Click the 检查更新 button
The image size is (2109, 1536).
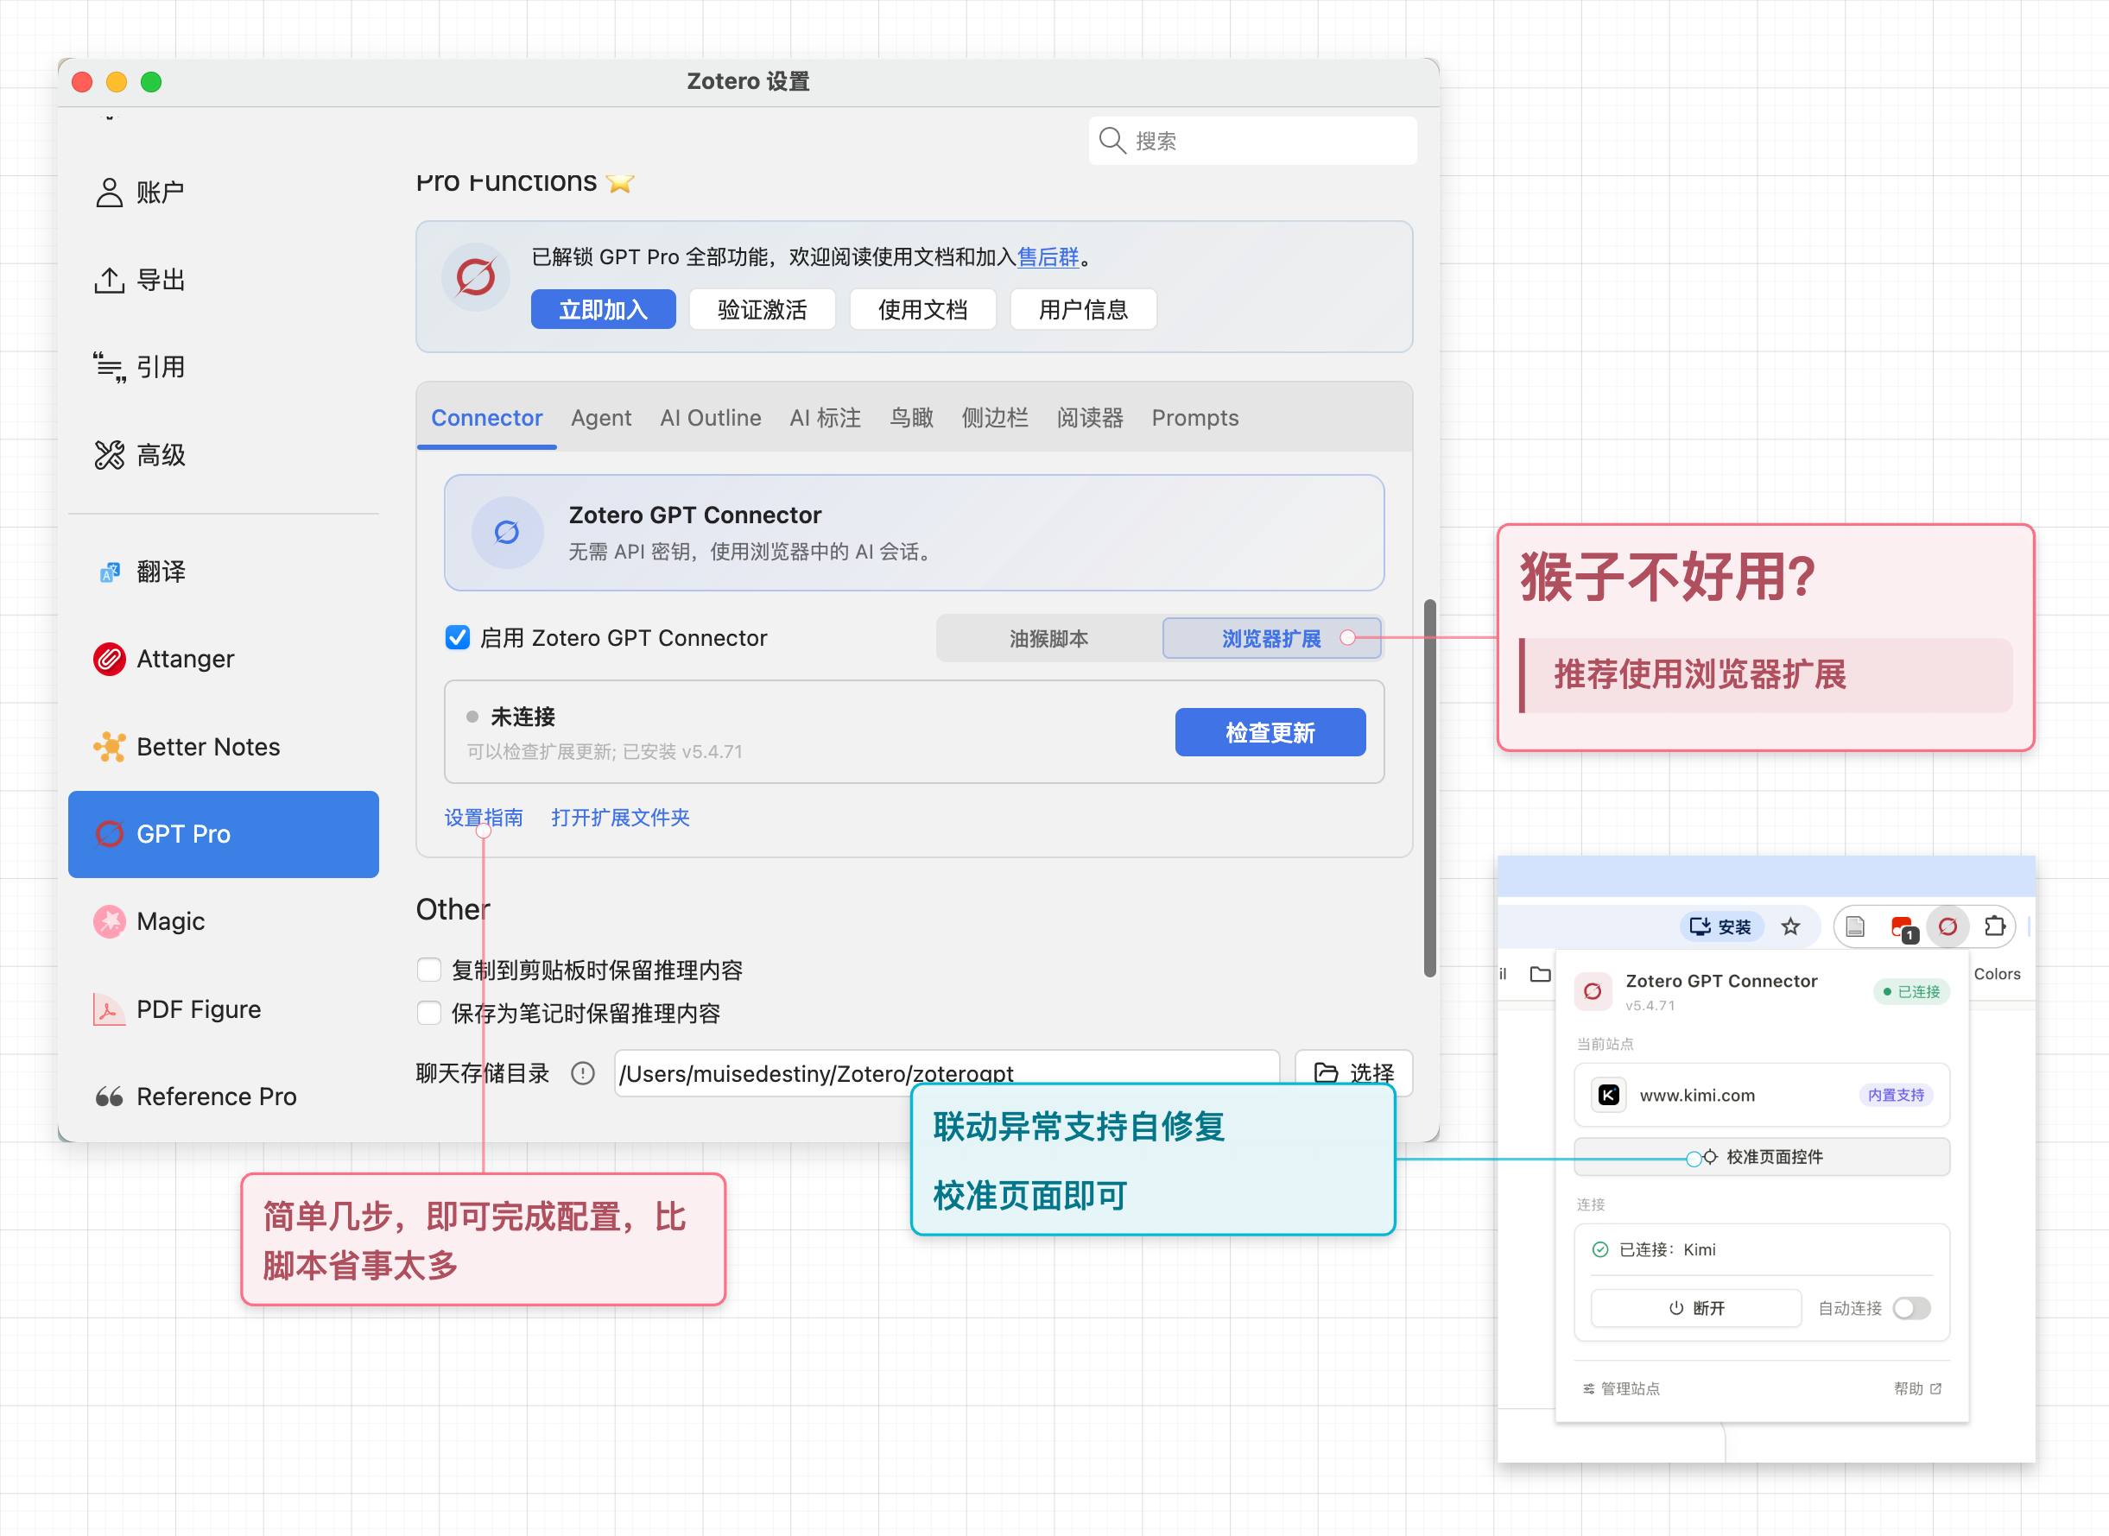pos(1270,732)
